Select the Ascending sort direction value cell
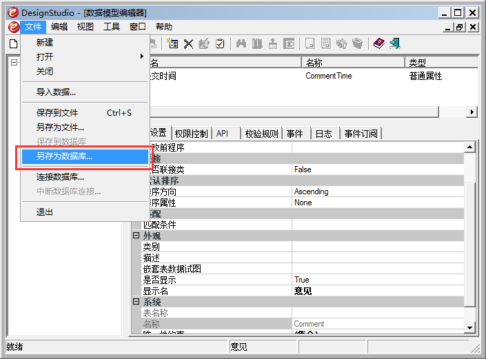This screenshot has width=486, height=359. pos(378,192)
